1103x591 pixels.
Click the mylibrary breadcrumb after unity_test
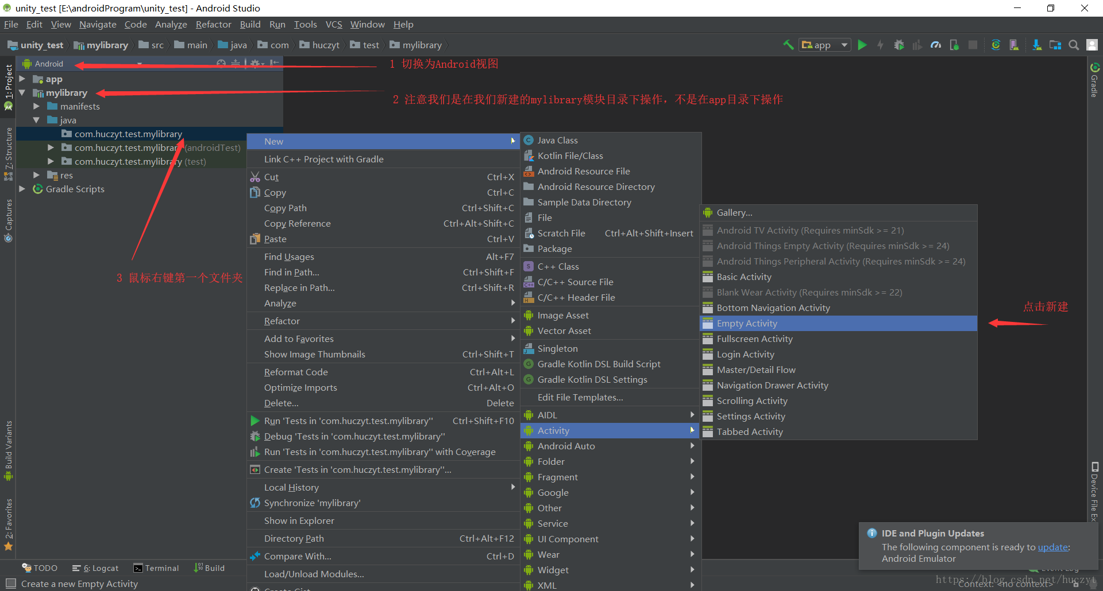[x=101, y=45]
